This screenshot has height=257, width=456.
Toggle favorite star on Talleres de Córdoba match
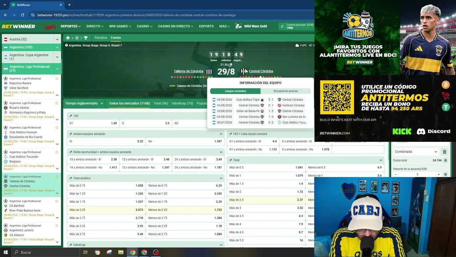coord(57,177)
